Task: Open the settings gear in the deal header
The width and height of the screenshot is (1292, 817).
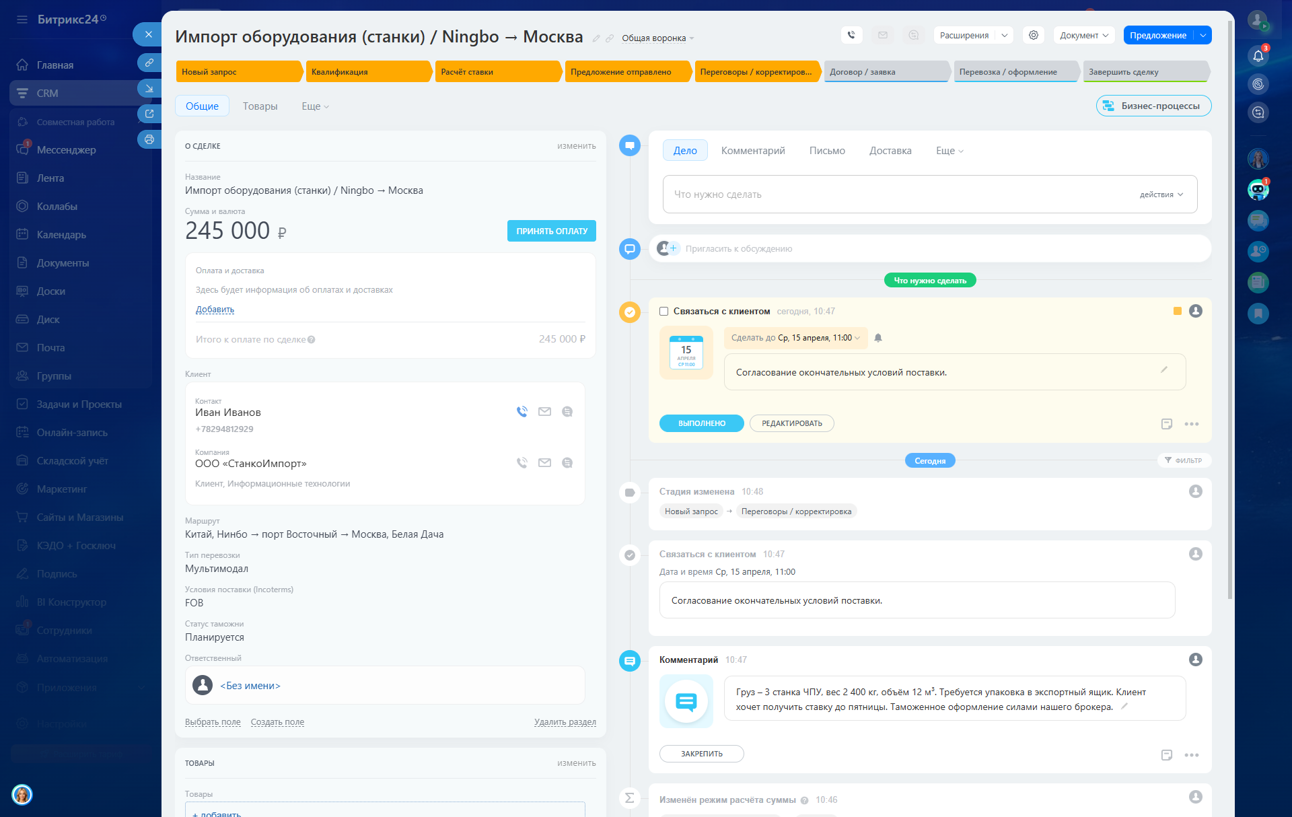Action: click(x=1033, y=35)
